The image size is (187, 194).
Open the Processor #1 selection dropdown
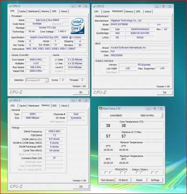pyautogui.click(x=37, y=80)
